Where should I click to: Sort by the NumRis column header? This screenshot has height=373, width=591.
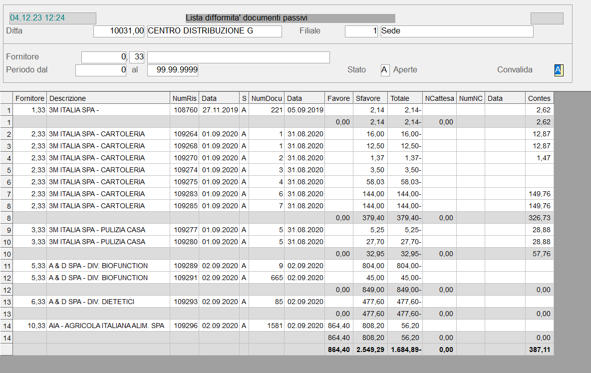pyautogui.click(x=184, y=98)
